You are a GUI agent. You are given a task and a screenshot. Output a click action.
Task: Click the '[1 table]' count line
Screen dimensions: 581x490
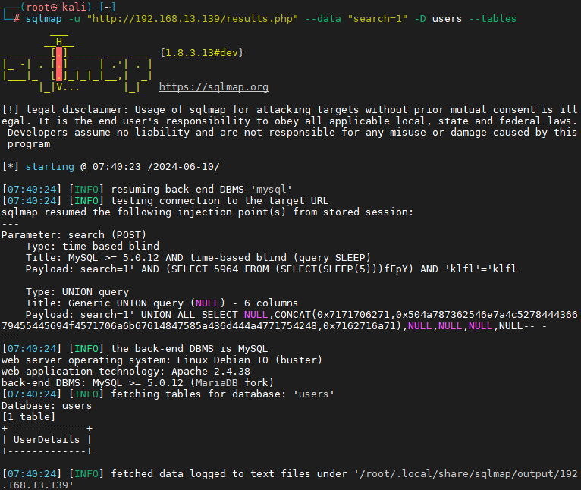click(x=29, y=417)
